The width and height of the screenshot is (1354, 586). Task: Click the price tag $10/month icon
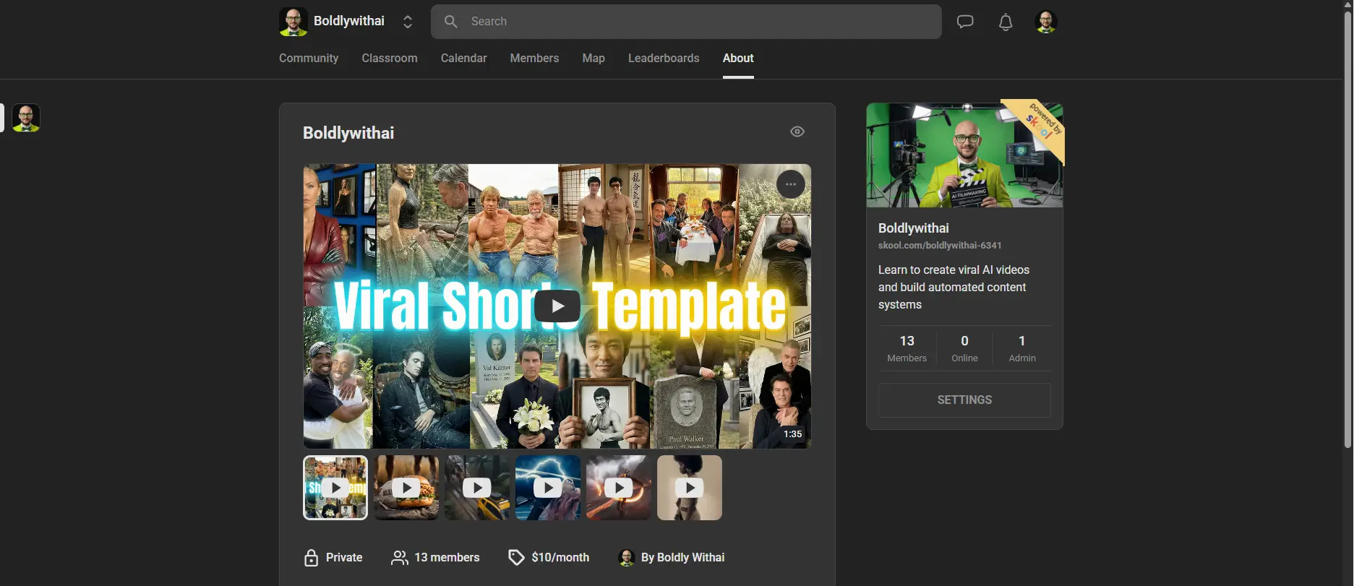tap(516, 557)
